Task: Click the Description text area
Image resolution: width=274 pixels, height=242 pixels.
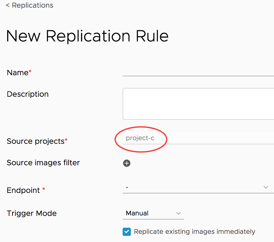Action: coord(198,104)
